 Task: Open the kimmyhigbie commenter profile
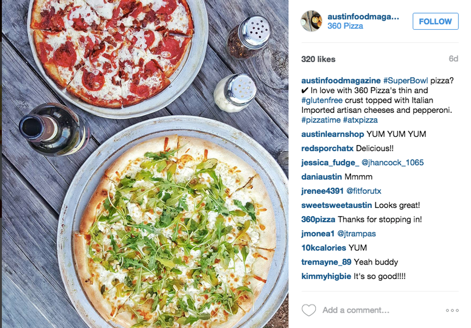tap(326, 277)
